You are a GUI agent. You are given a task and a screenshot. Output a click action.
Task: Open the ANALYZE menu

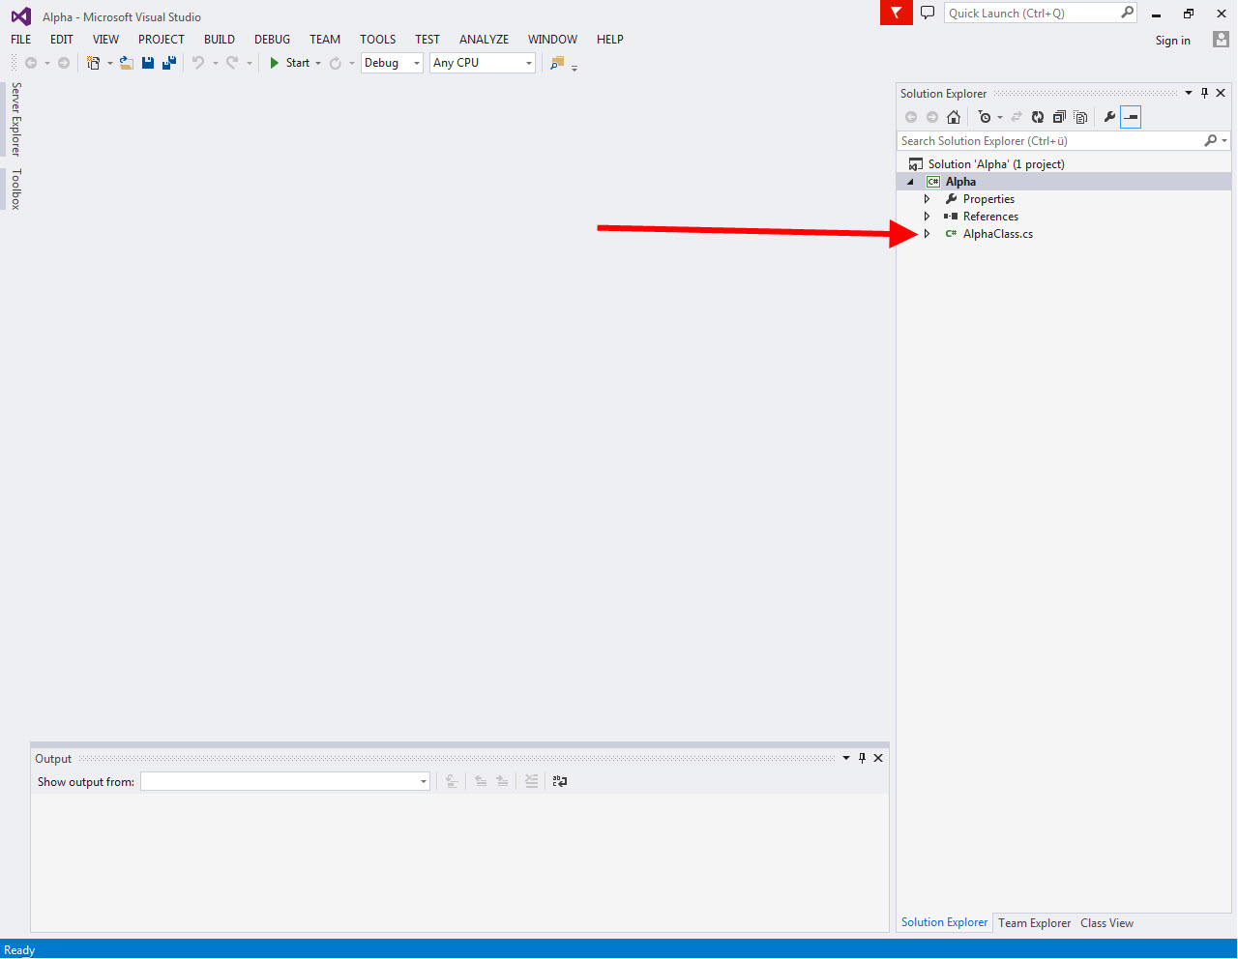(x=484, y=40)
